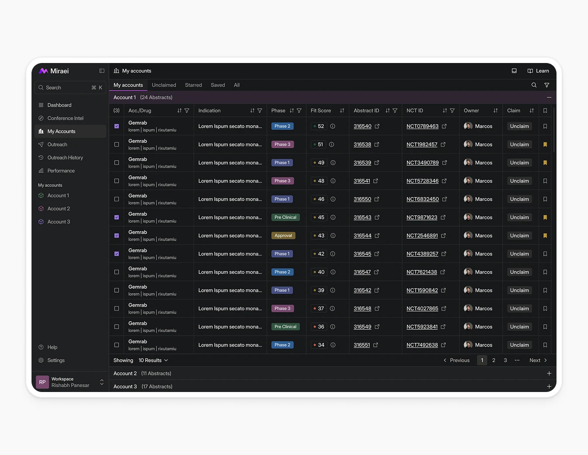Open the filter funnel in the tab bar
Viewport: 588px width, 455px height.
pos(546,85)
